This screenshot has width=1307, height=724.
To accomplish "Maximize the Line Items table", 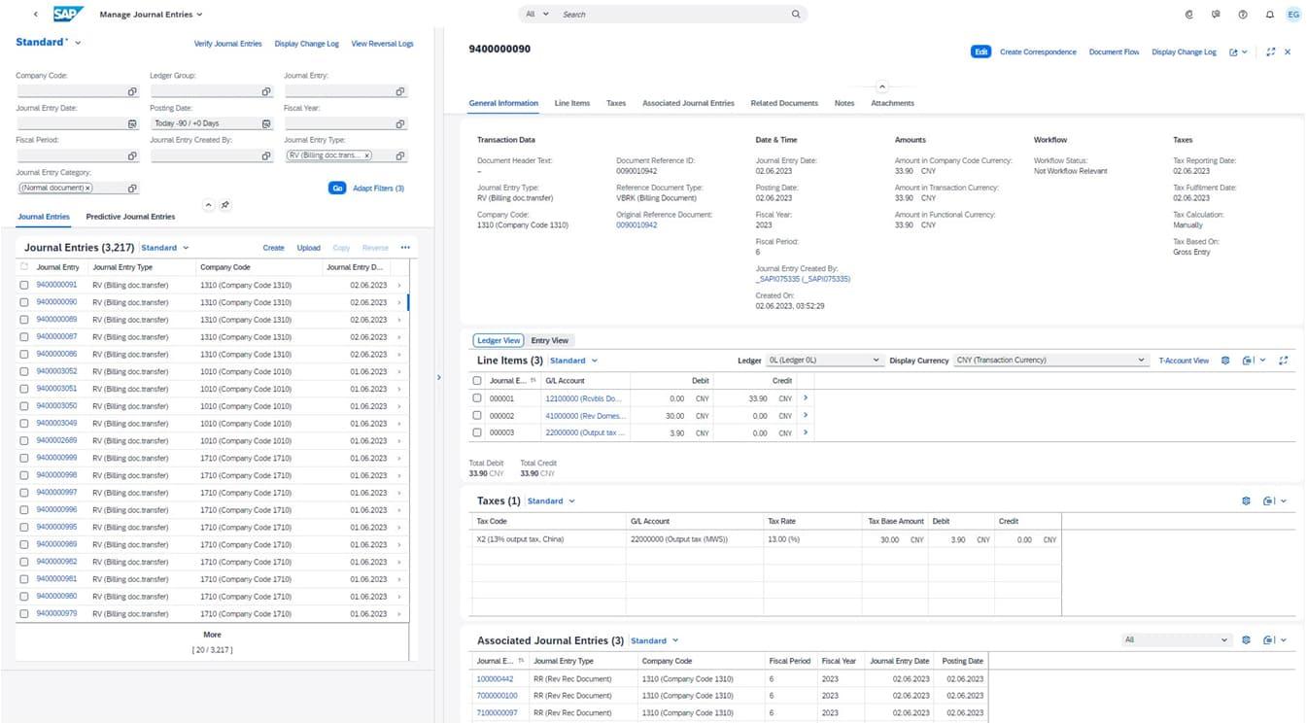I will pyautogui.click(x=1284, y=361).
